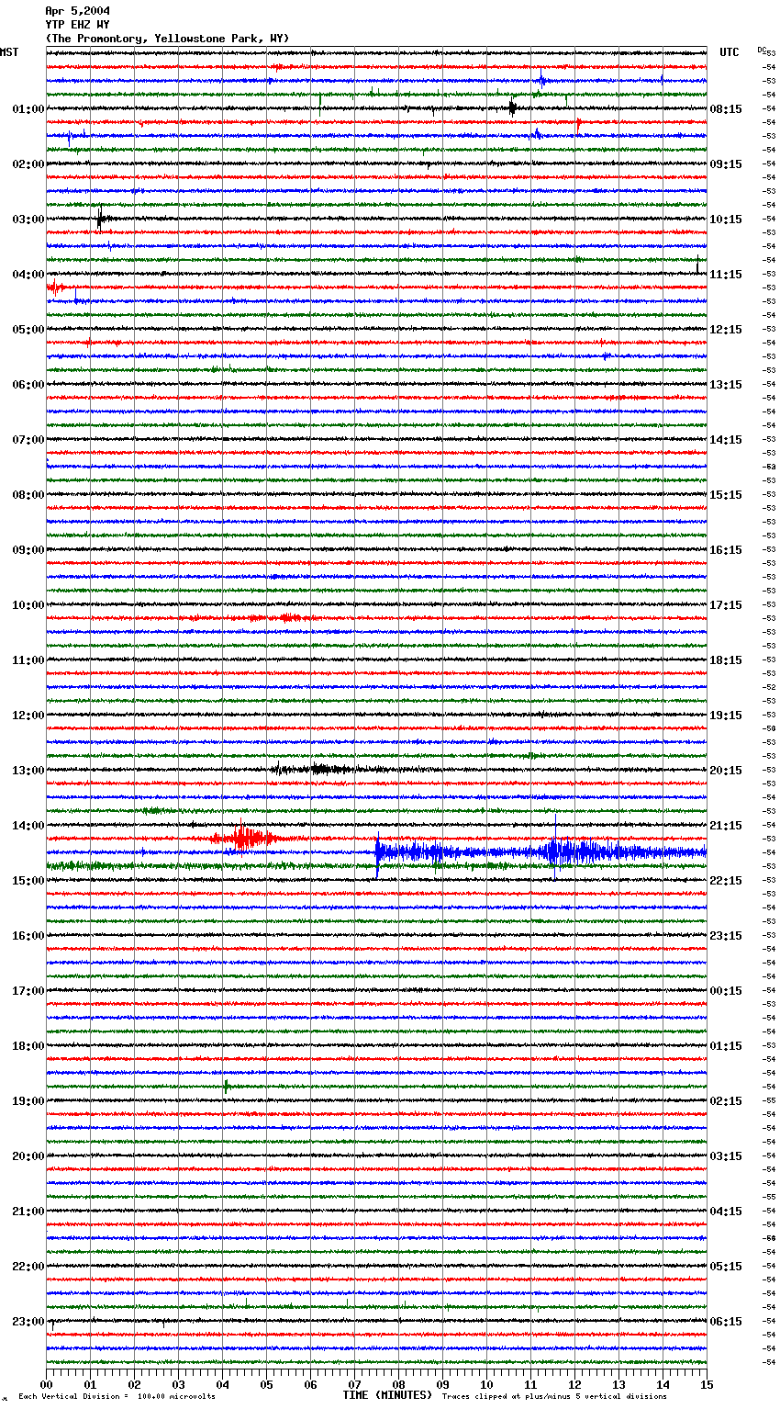This screenshot has height=1409, width=780.
Task: Select the 17:00 MST hour label
Action: pos(28,991)
